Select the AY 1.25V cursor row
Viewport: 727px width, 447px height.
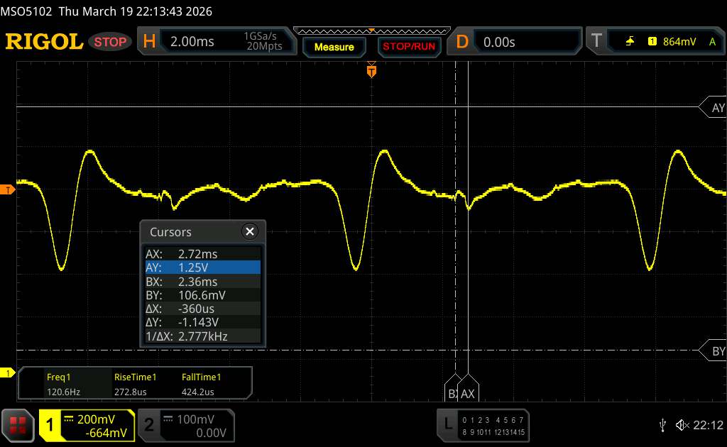pos(202,267)
